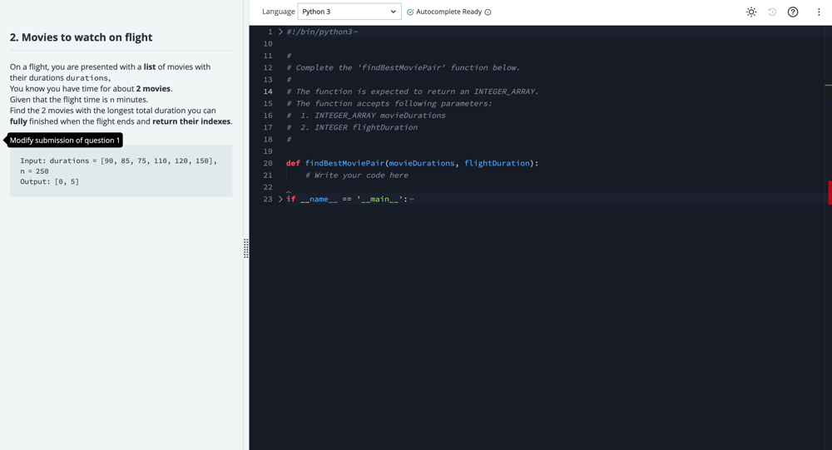
Task: Click the panel splitter drag handle
Action: coord(246,248)
